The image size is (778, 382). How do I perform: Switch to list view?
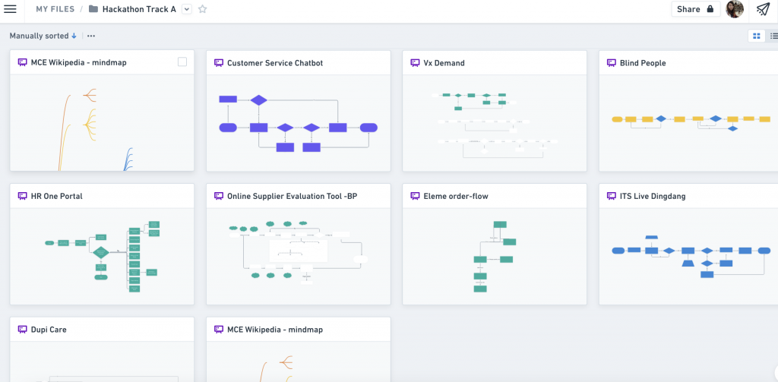(773, 36)
